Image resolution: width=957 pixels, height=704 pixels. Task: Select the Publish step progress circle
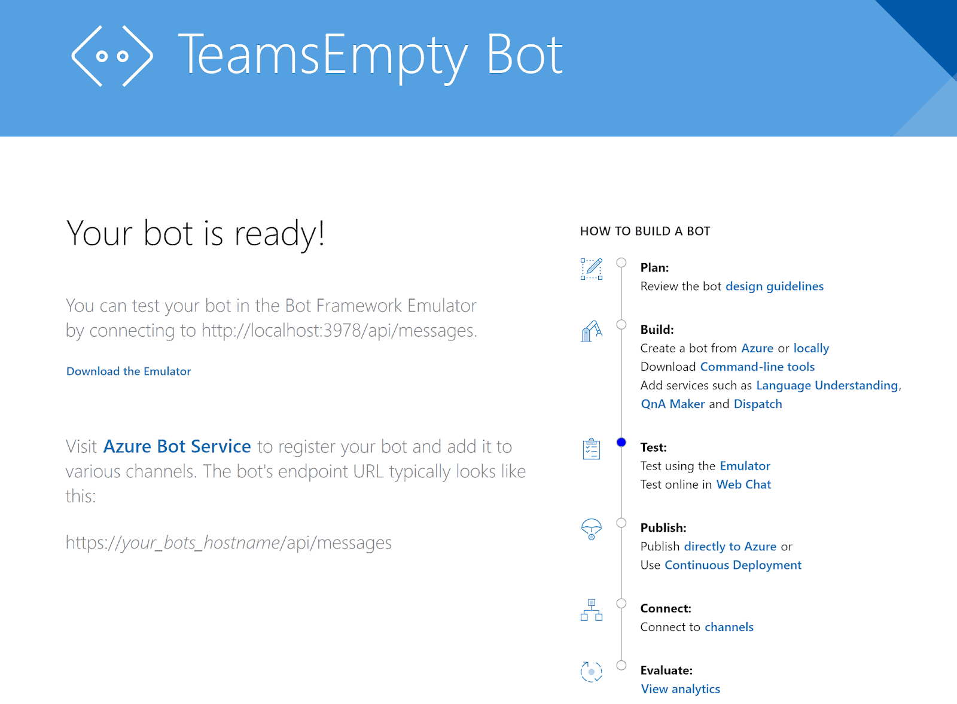(x=621, y=521)
